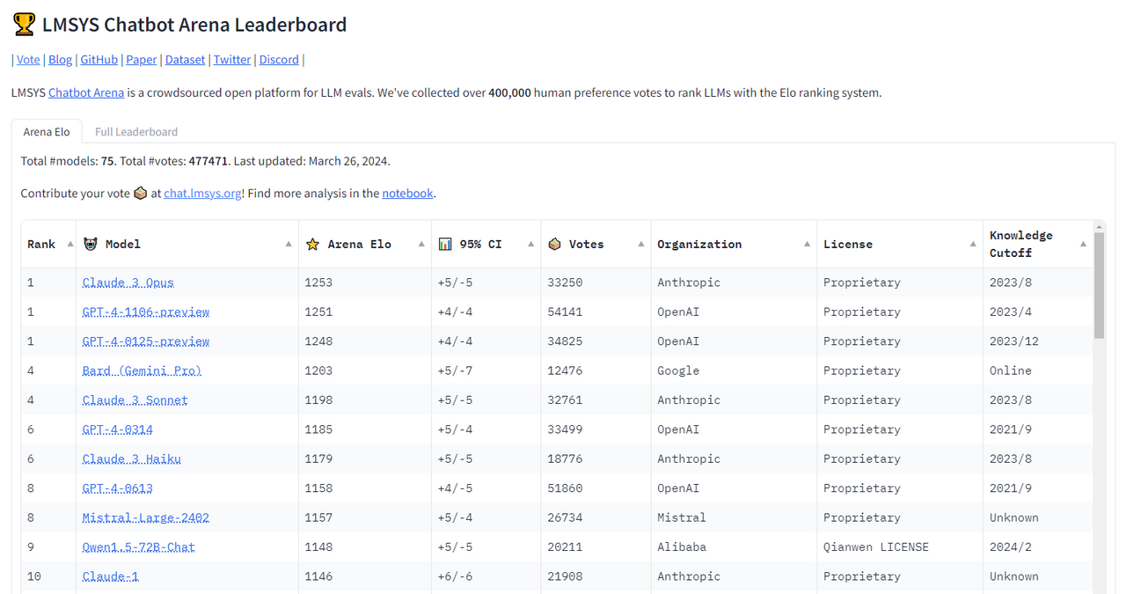Image resolution: width=1126 pixels, height=594 pixels.
Task: Open the Bard (Gemini Pro) model link
Action: pyautogui.click(x=143, y=370)
